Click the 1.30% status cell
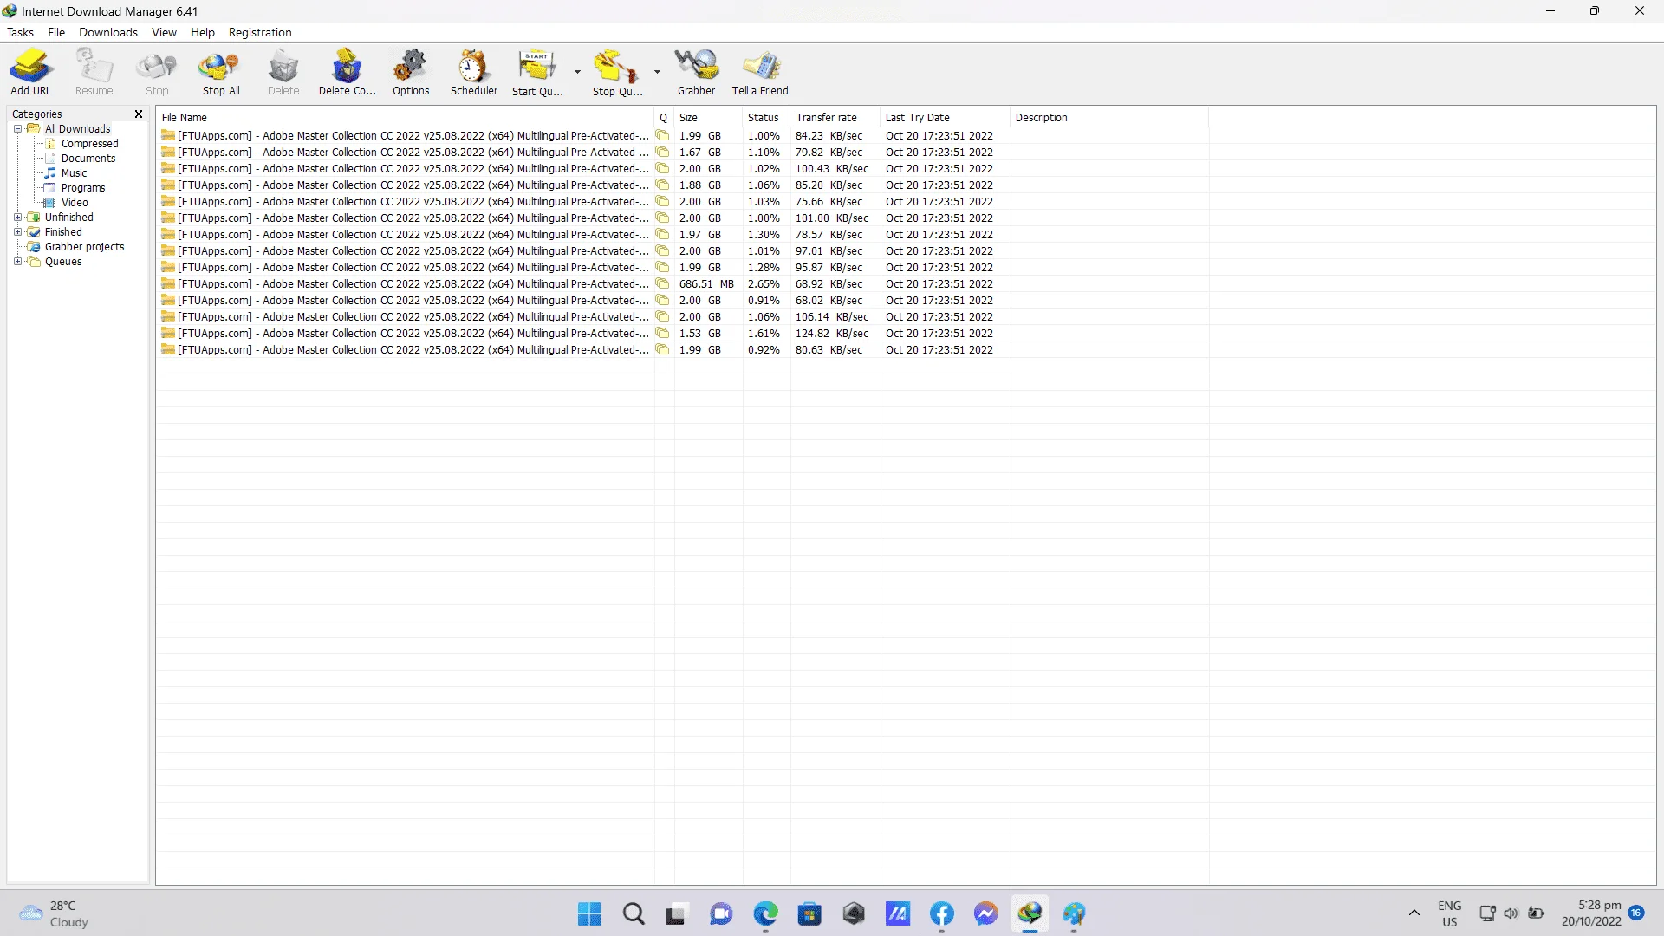The width and height of the screenshot is (1664, 936). [x=764, y=234]
